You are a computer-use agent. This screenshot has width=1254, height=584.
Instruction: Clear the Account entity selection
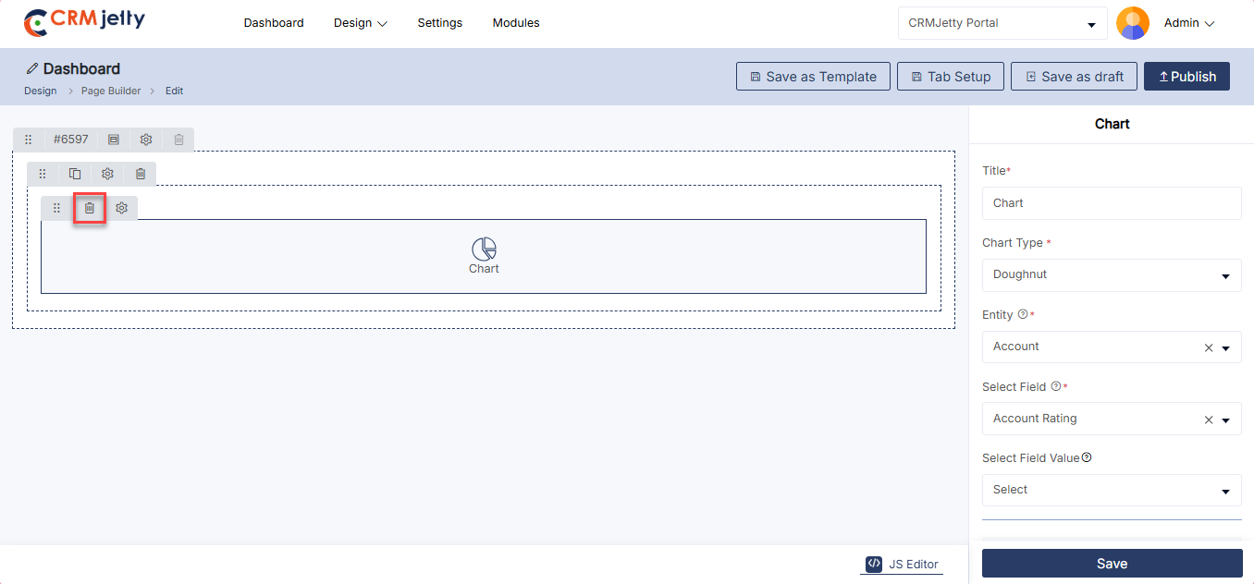click(1208, 347)
